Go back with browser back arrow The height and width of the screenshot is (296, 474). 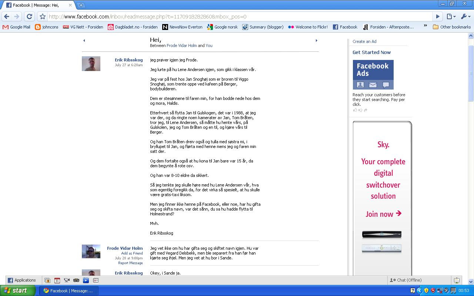(6, 16)
